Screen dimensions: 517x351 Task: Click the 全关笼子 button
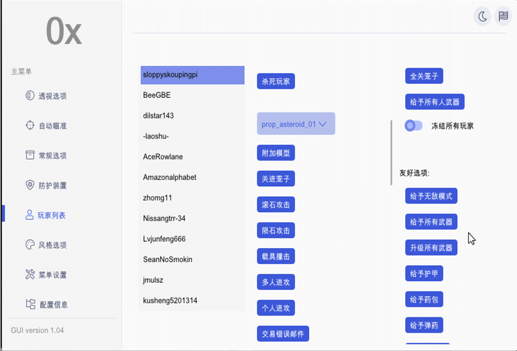(424, 76)
